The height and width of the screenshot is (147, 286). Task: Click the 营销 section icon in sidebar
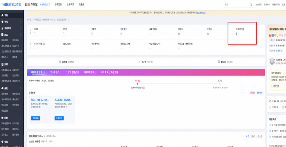pyautogui.click(x=2, y=142)
